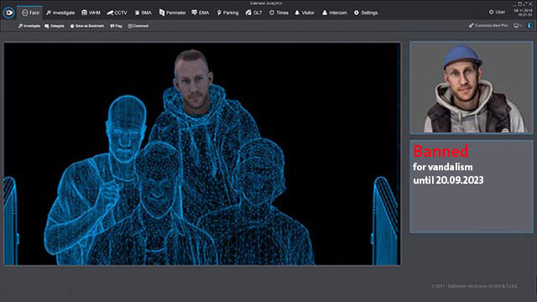Add a Comment to the alert
Viewport: 537px width, 302px height.
(x=138, y=26)
